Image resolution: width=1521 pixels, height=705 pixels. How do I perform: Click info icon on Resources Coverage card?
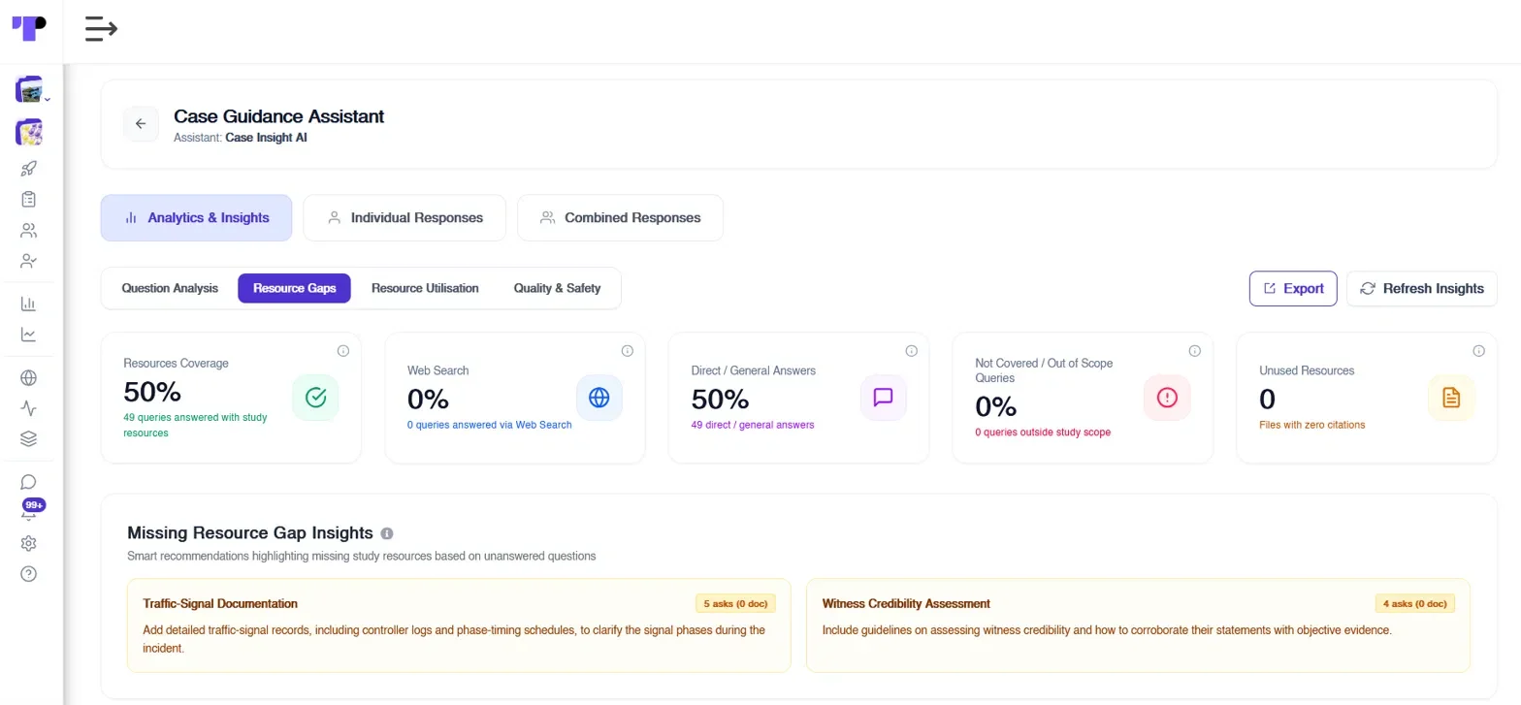[343, 351]
